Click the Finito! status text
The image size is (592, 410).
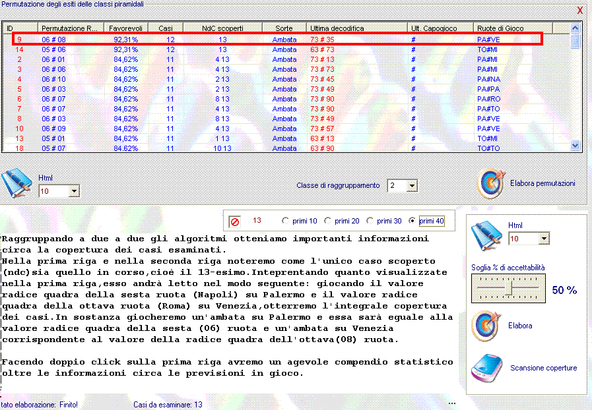[x=69, y=405]
